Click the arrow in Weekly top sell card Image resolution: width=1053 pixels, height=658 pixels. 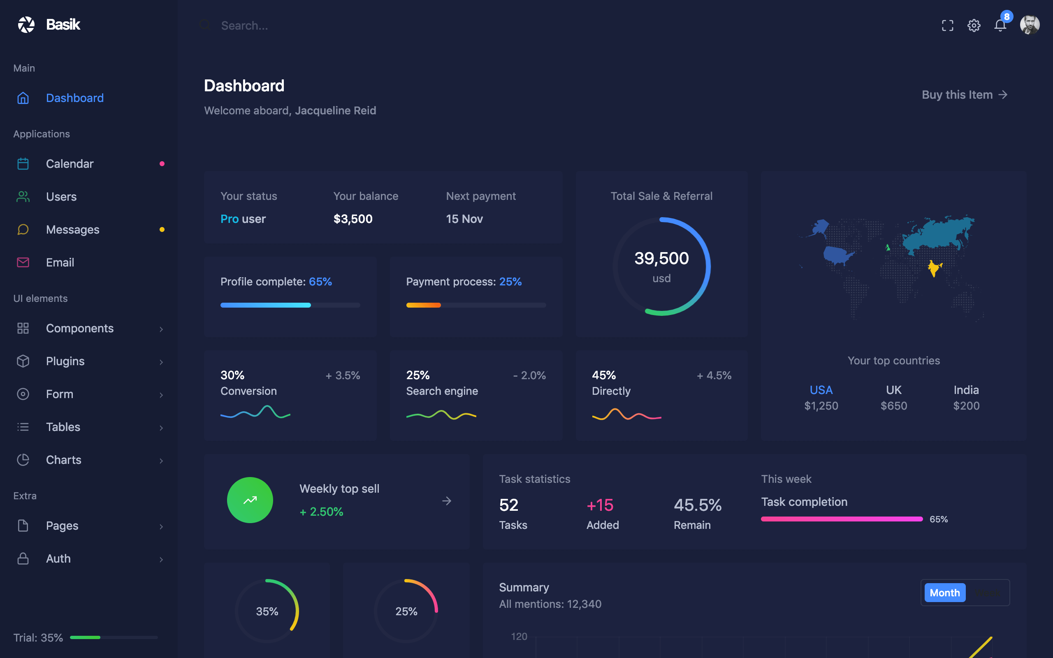[x=446, y=501]
